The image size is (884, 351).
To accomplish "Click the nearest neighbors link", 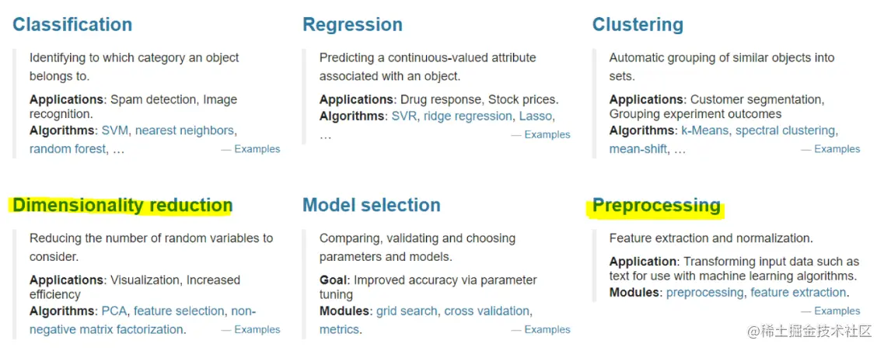I will coord(184,130).
